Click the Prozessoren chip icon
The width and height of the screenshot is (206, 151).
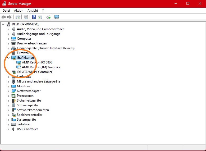click(x=13, y=96)
